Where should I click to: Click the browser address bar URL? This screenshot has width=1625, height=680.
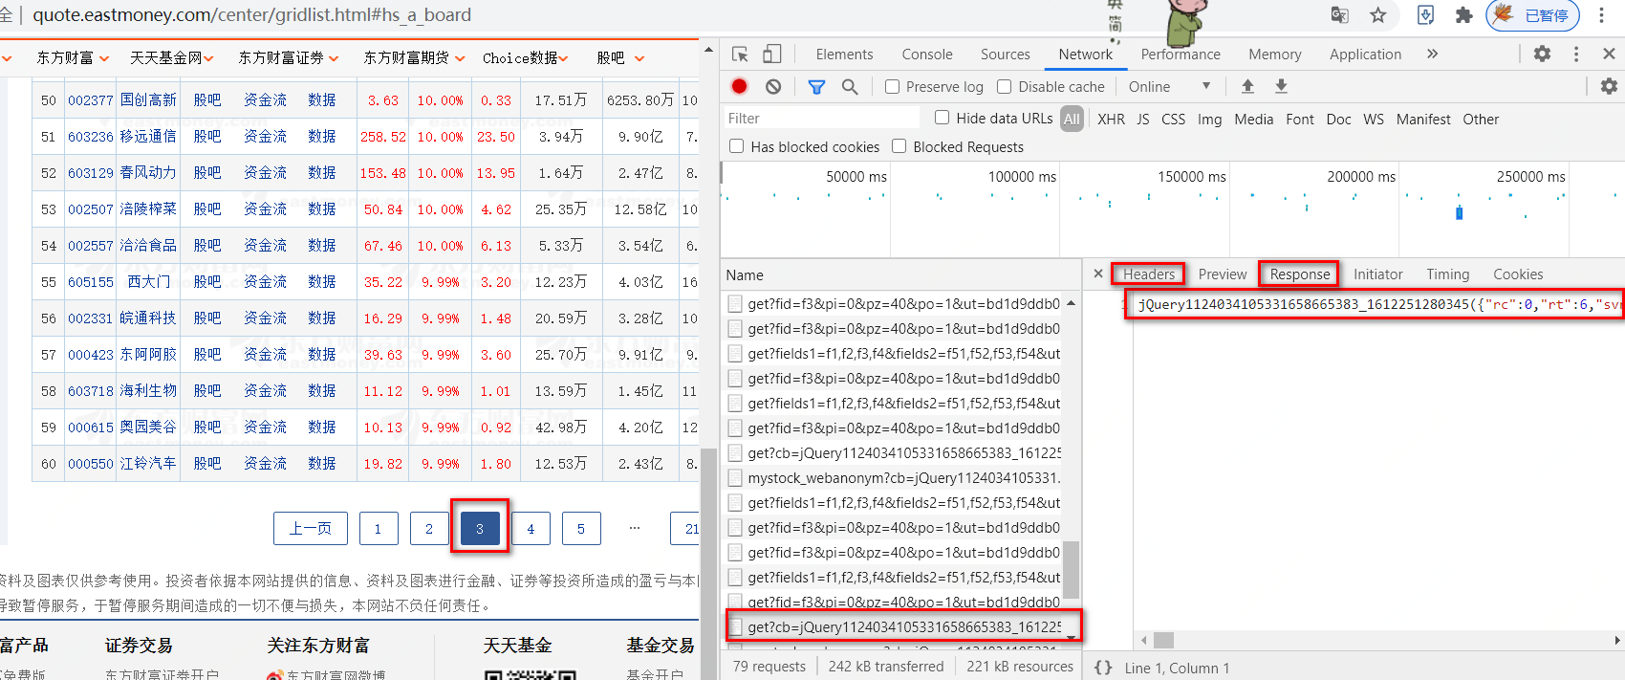tap(252, 15)
